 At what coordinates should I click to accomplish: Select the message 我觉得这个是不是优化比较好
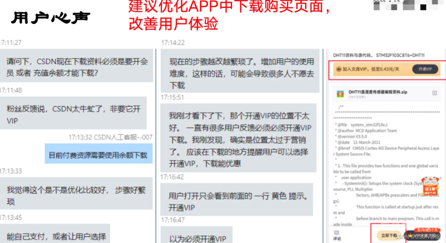point(76,193)
